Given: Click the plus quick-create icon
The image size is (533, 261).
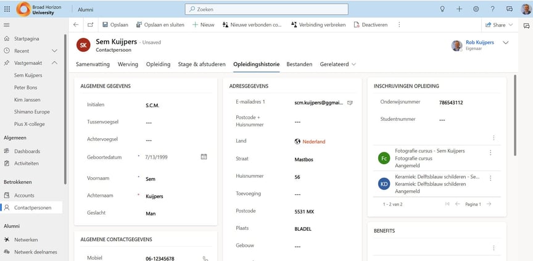Looking at the screenshot, I should pyautogui.click(x=459, y=9).
